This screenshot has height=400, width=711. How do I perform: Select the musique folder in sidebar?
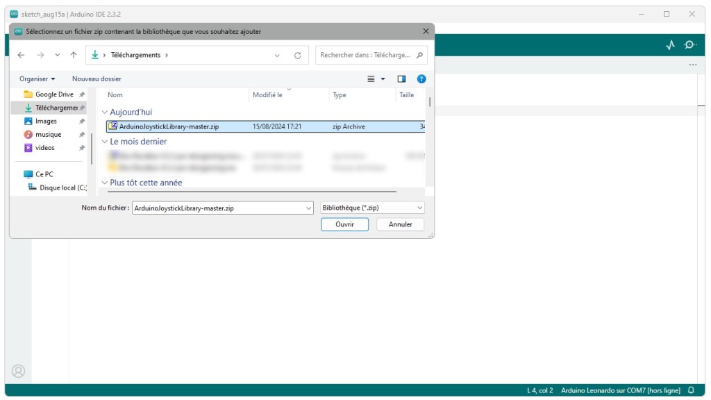[x=48, y=134]
